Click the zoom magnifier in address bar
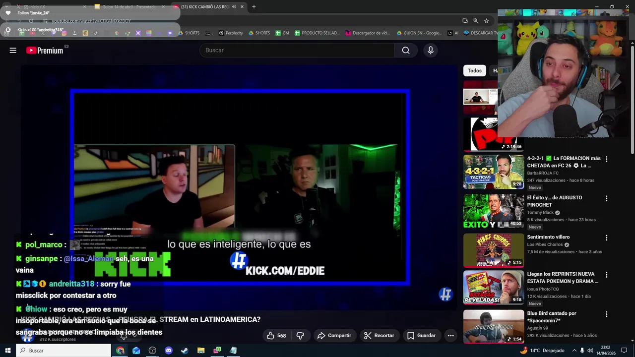 tap(476, 21)
